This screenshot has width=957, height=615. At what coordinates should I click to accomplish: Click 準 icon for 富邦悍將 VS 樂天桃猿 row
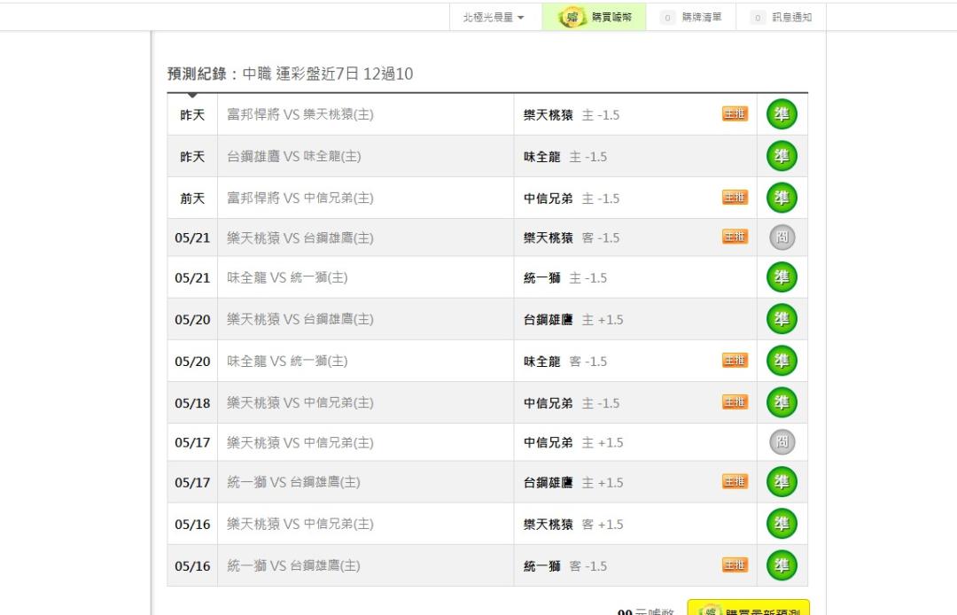tap(782, 114)
